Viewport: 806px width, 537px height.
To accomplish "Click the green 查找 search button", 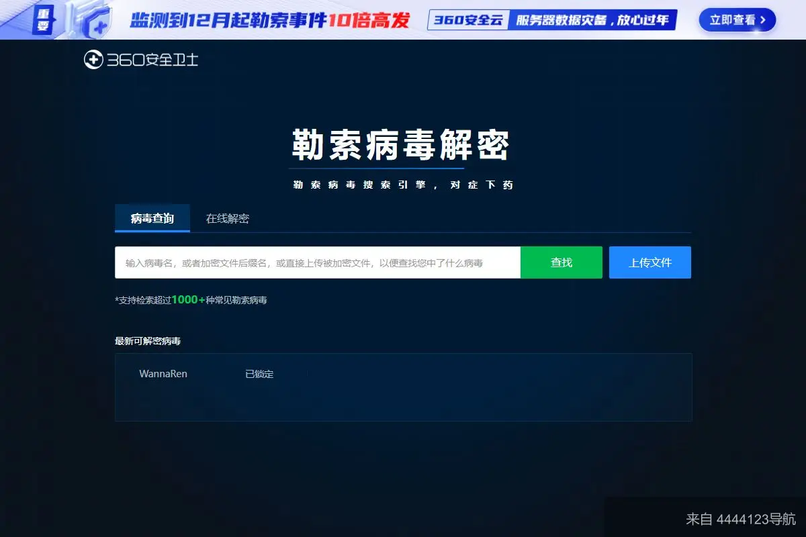I will click(562, 262).
